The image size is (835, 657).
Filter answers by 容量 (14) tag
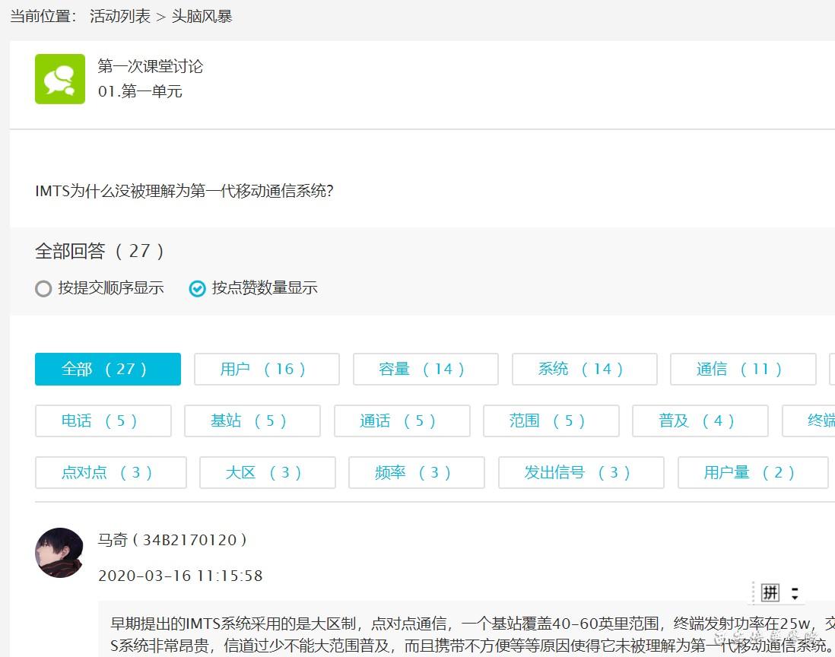pos(425,370)
